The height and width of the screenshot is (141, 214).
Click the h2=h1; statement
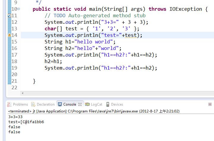click(53, 61)
